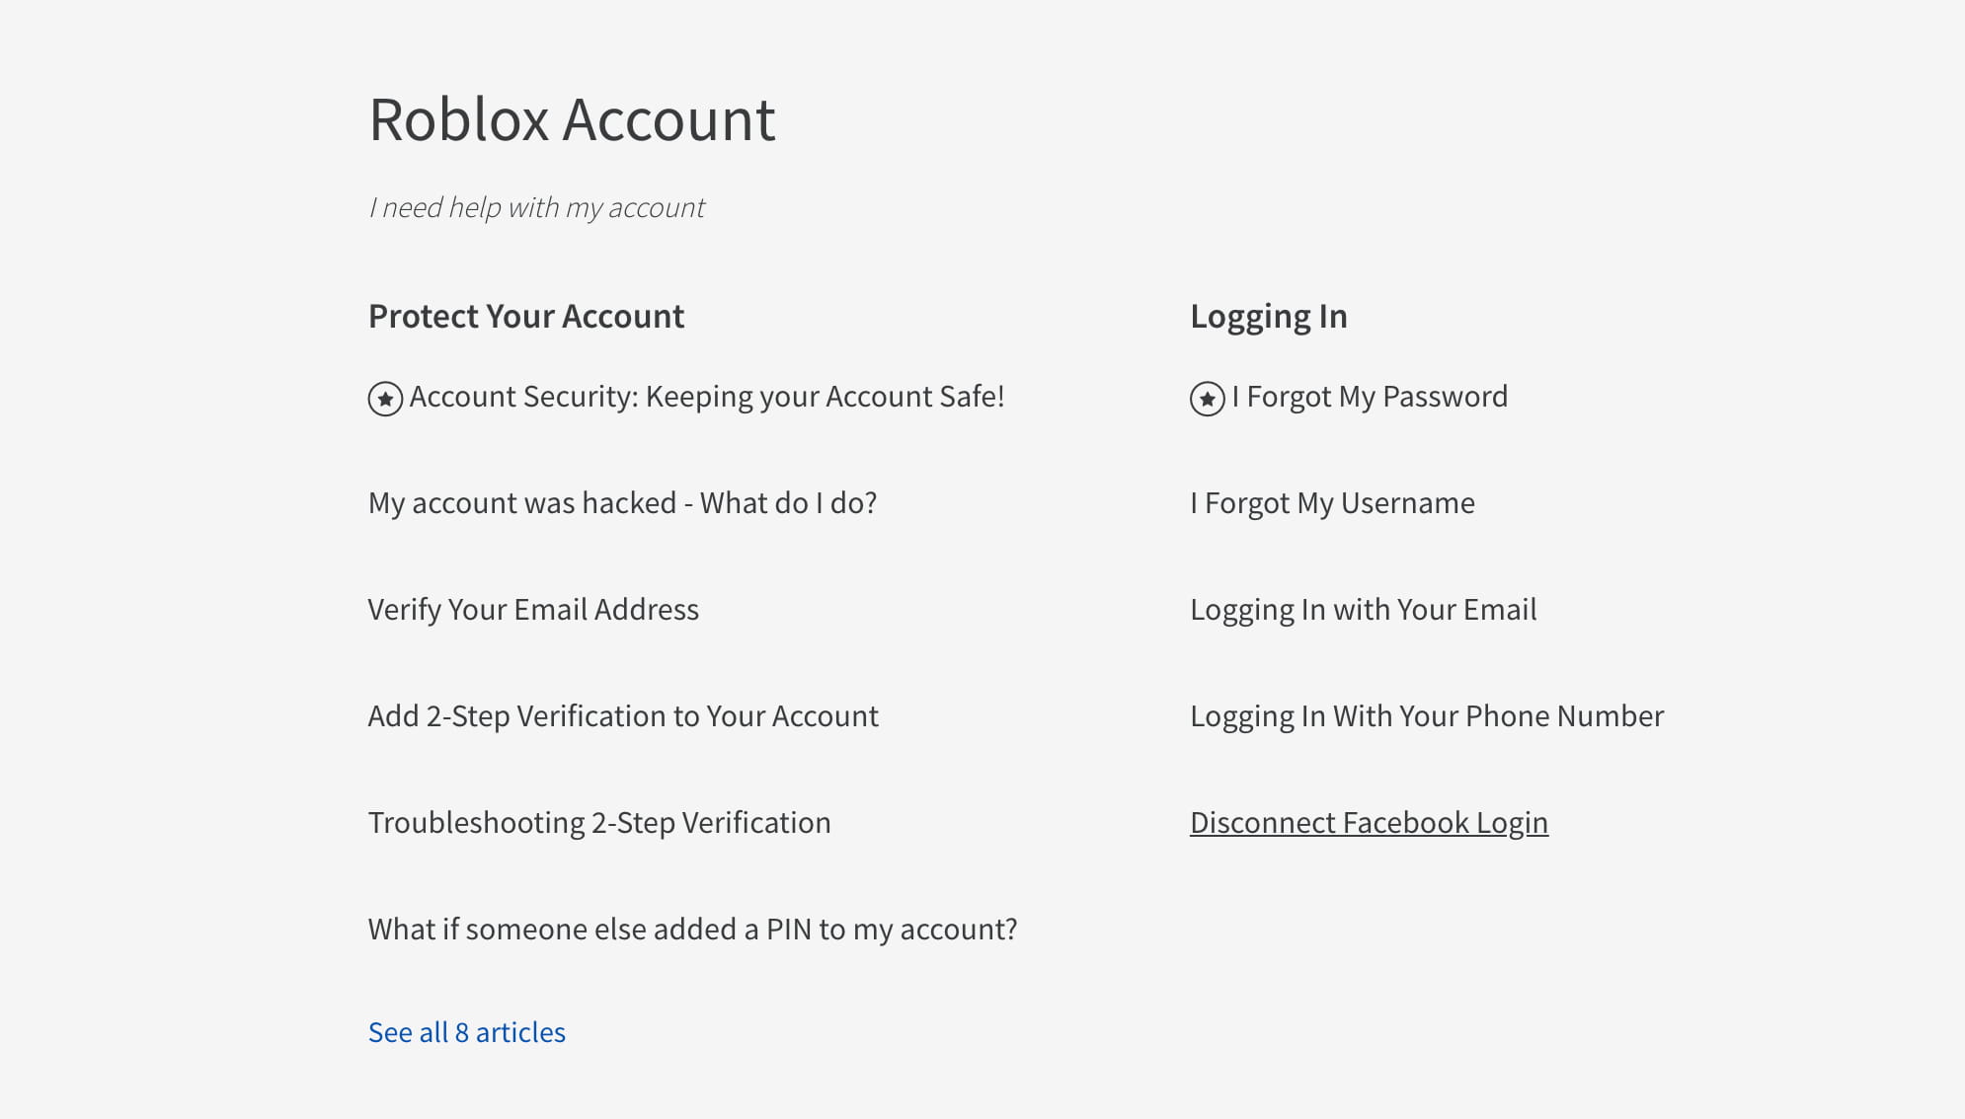
Task: Open I Forgot My Username article
Action: (1332, 503)
